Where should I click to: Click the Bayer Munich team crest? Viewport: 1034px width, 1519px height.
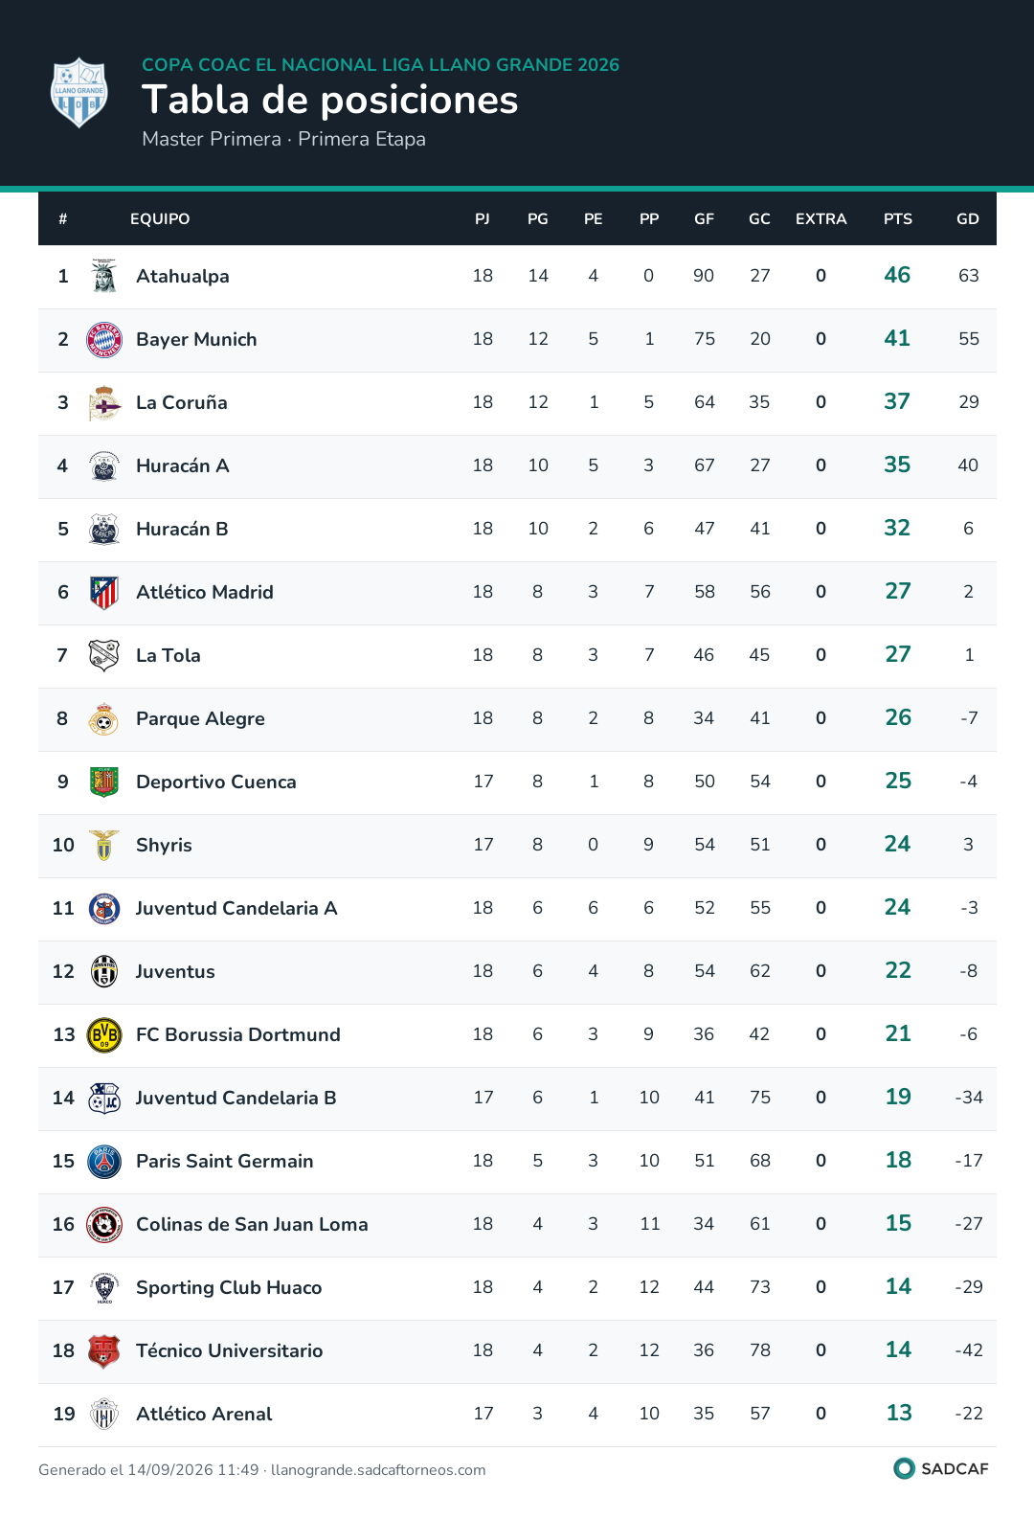coord(104,340)
